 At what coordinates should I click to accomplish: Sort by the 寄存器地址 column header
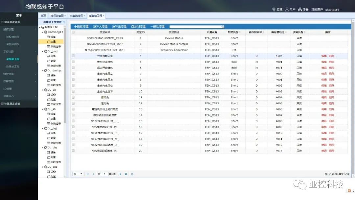coord(279,32)
